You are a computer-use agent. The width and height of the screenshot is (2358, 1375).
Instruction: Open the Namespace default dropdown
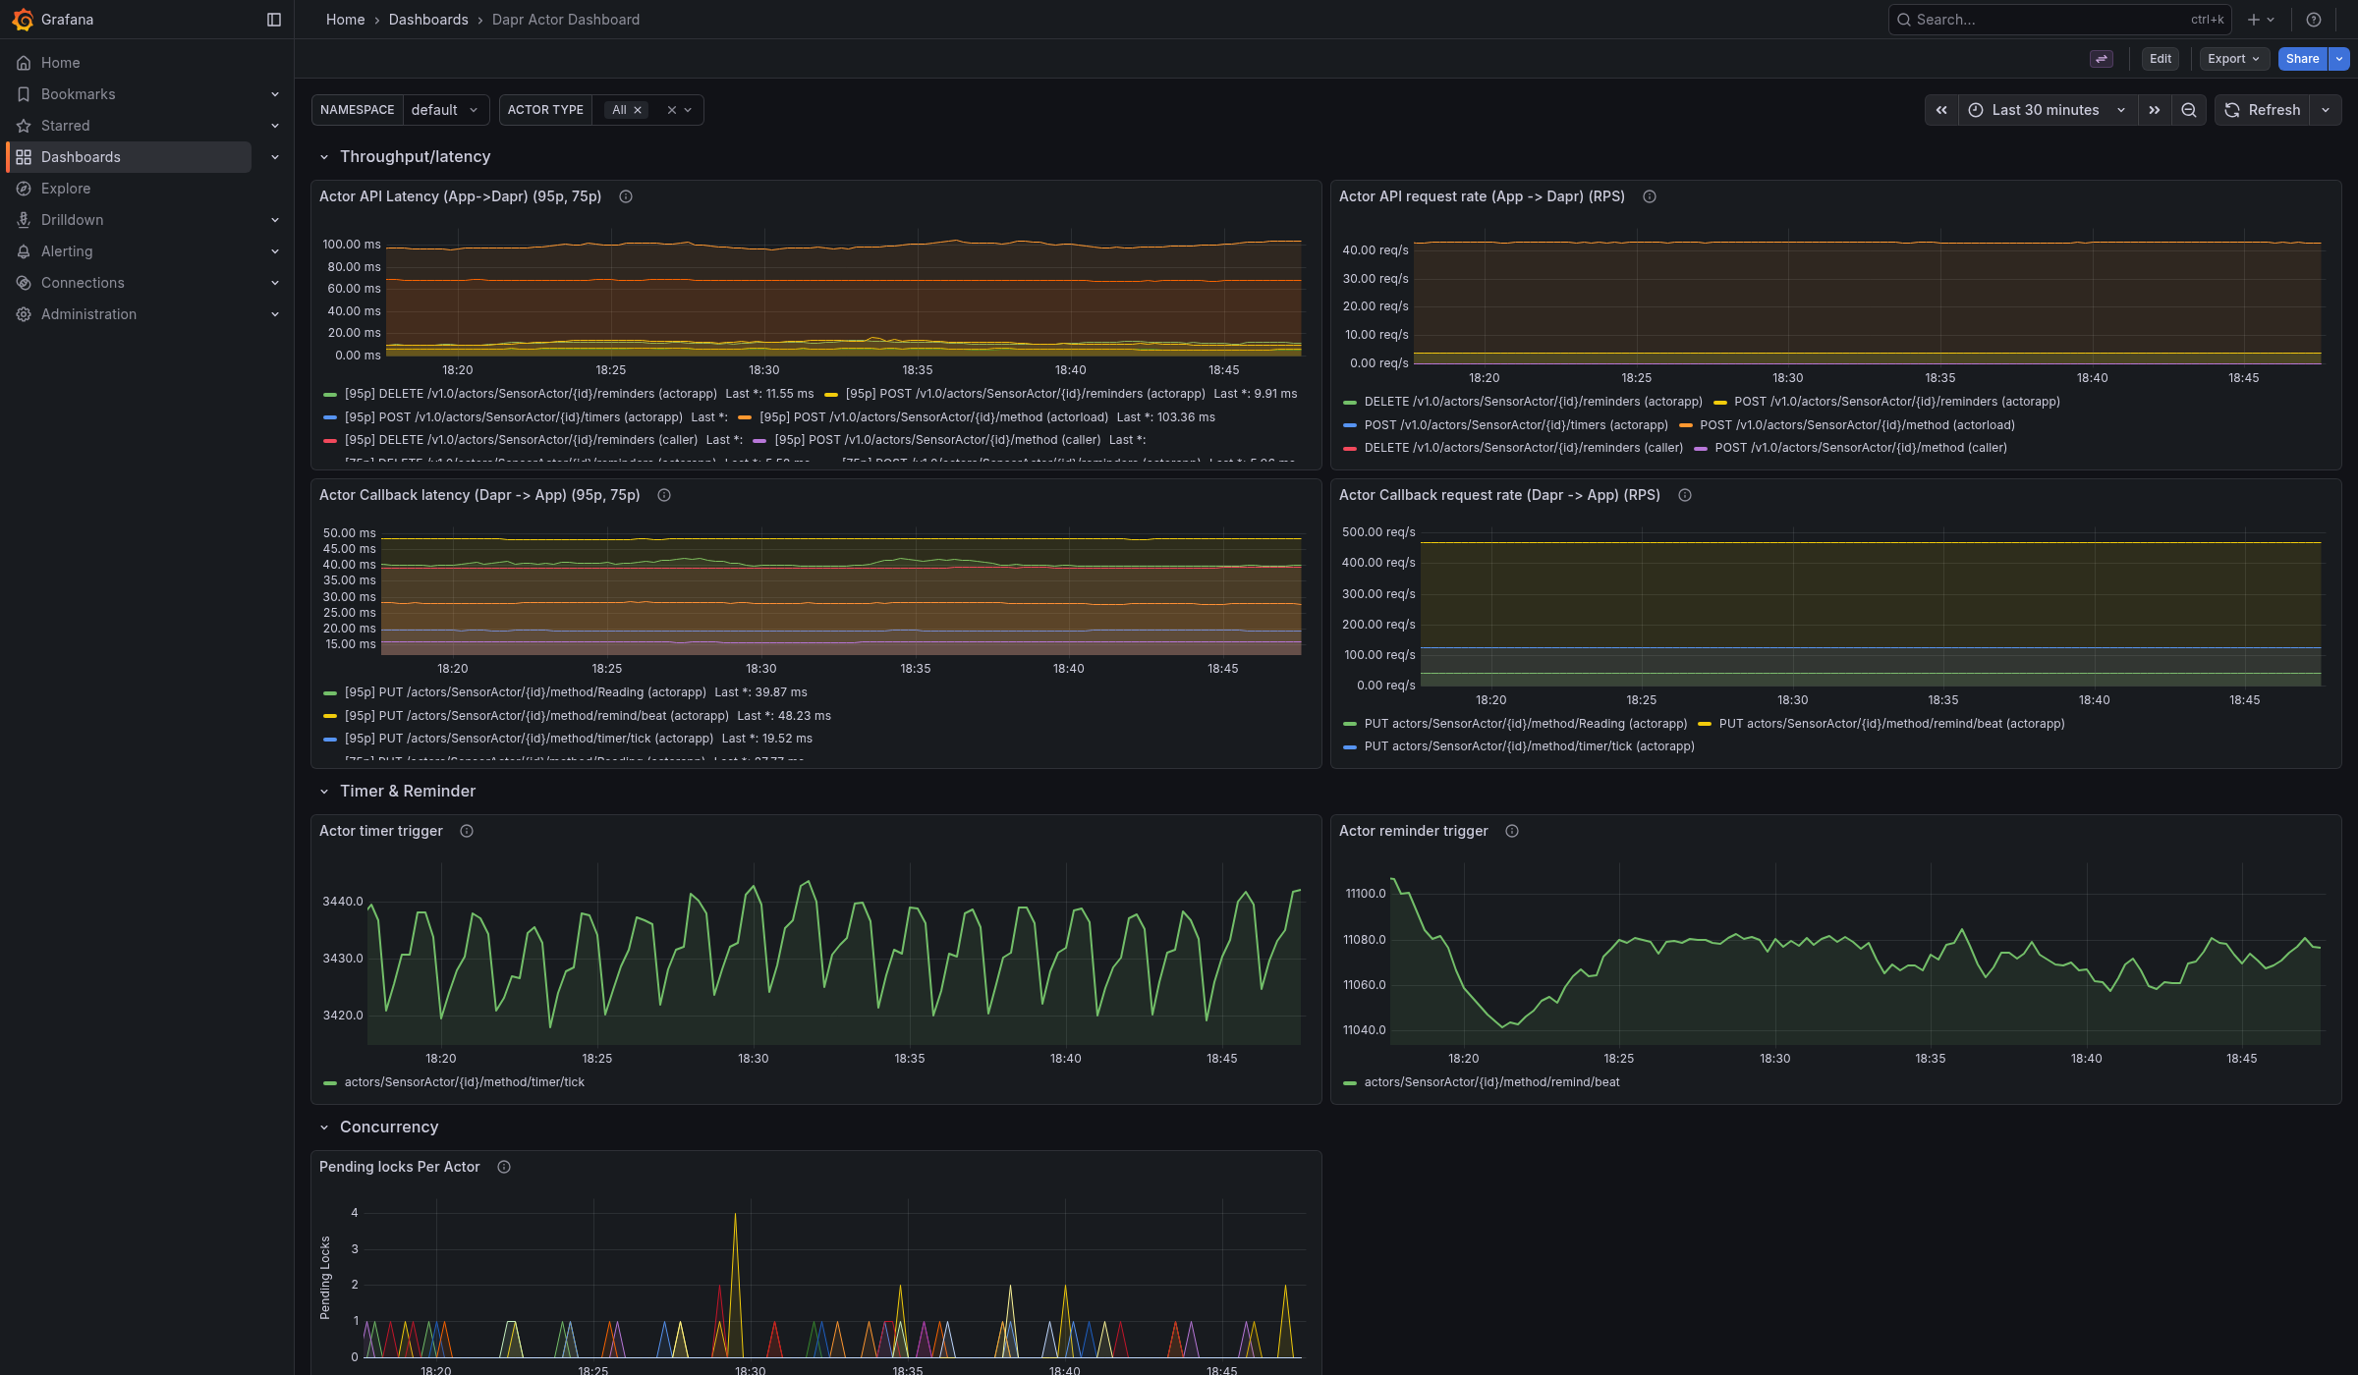[446, 110]
